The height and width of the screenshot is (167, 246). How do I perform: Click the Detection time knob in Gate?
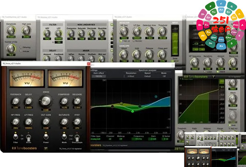(149, 31)
